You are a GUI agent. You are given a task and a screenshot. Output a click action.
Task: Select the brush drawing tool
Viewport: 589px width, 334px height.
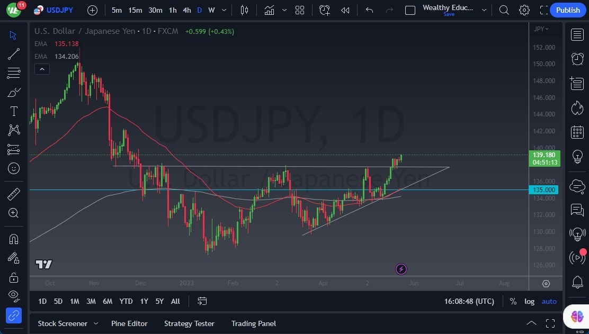tap(14, 92)
